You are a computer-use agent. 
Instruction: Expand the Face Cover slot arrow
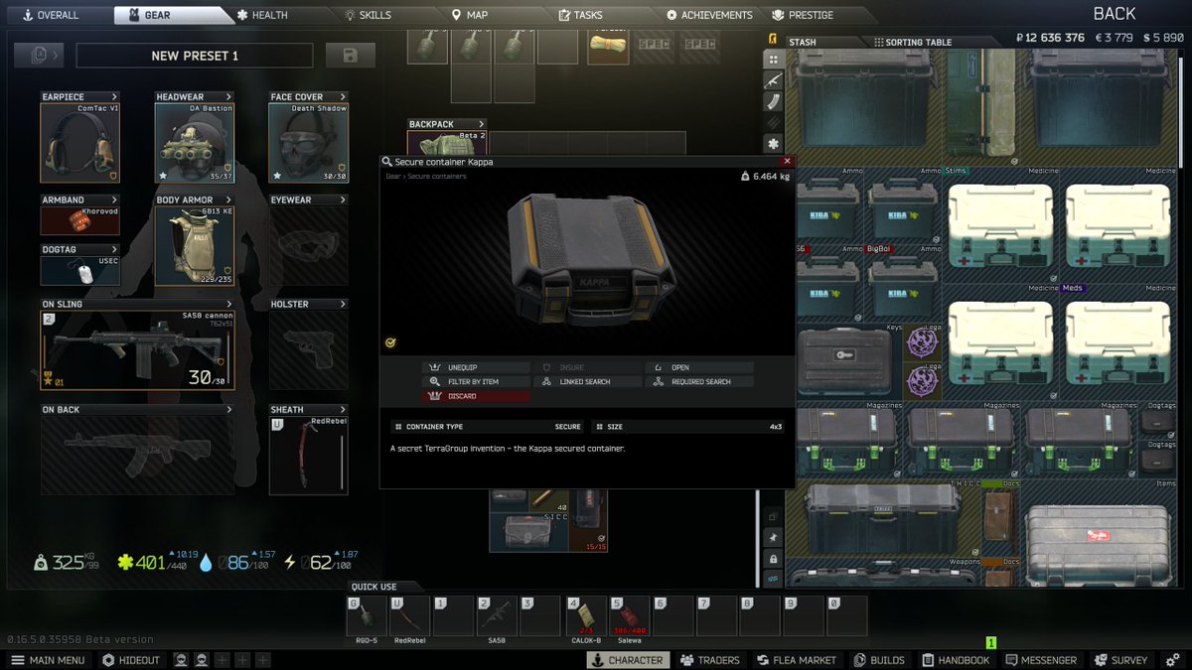coord(343,97)
